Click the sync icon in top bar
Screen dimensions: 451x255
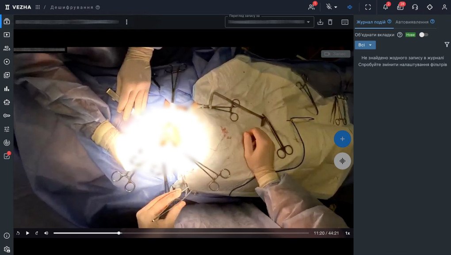click(x=430, y=7)
